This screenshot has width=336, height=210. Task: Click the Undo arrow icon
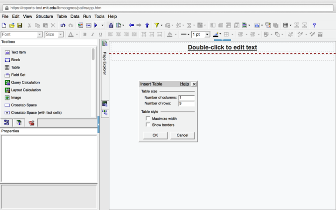click(x=63, y=25)
